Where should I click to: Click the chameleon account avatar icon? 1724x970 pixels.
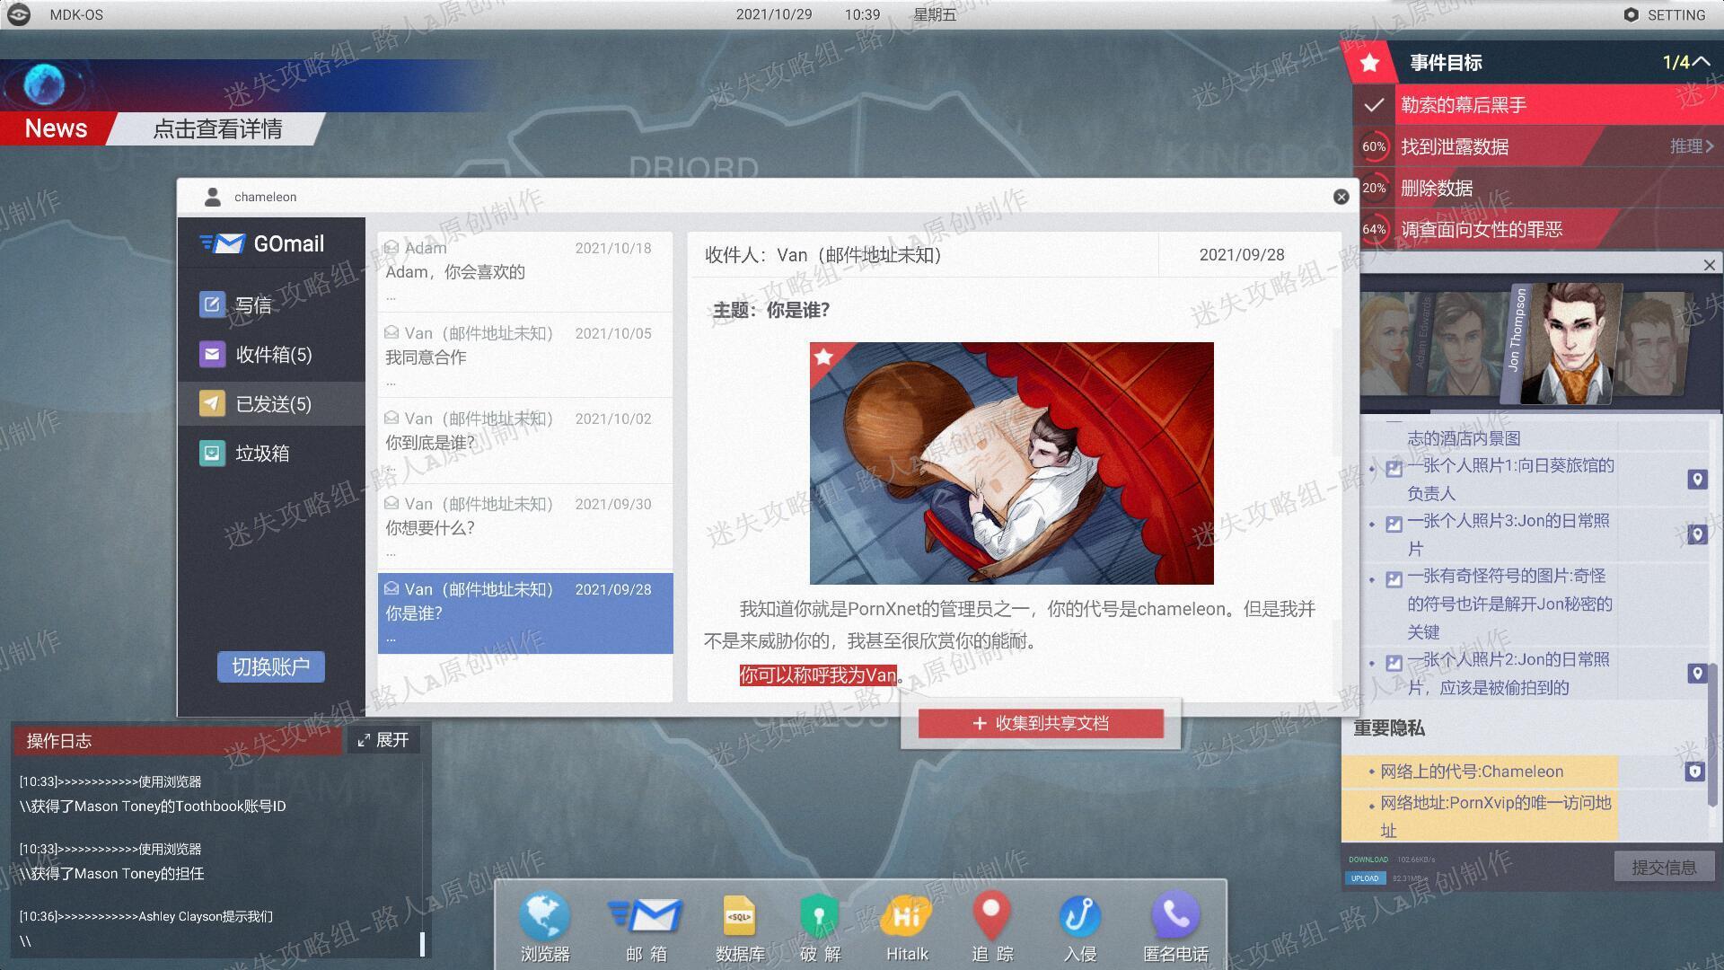[x=213, y=197]
